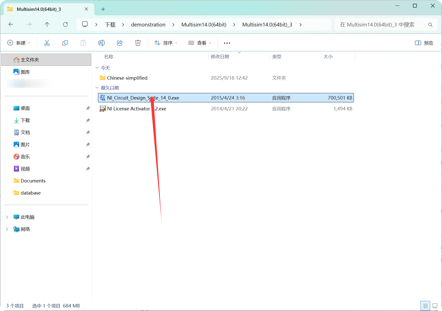Open 主文件夹 in sidebar
The width and height of the screenshot is (442, 311).
pyautogui.click(x=46, y=60)
